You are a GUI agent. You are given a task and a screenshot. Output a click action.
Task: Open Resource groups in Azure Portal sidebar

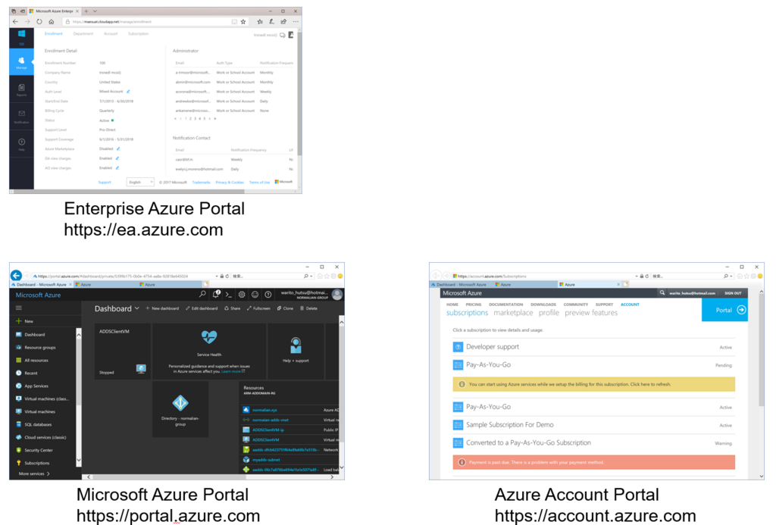click(x=40, y=348)
